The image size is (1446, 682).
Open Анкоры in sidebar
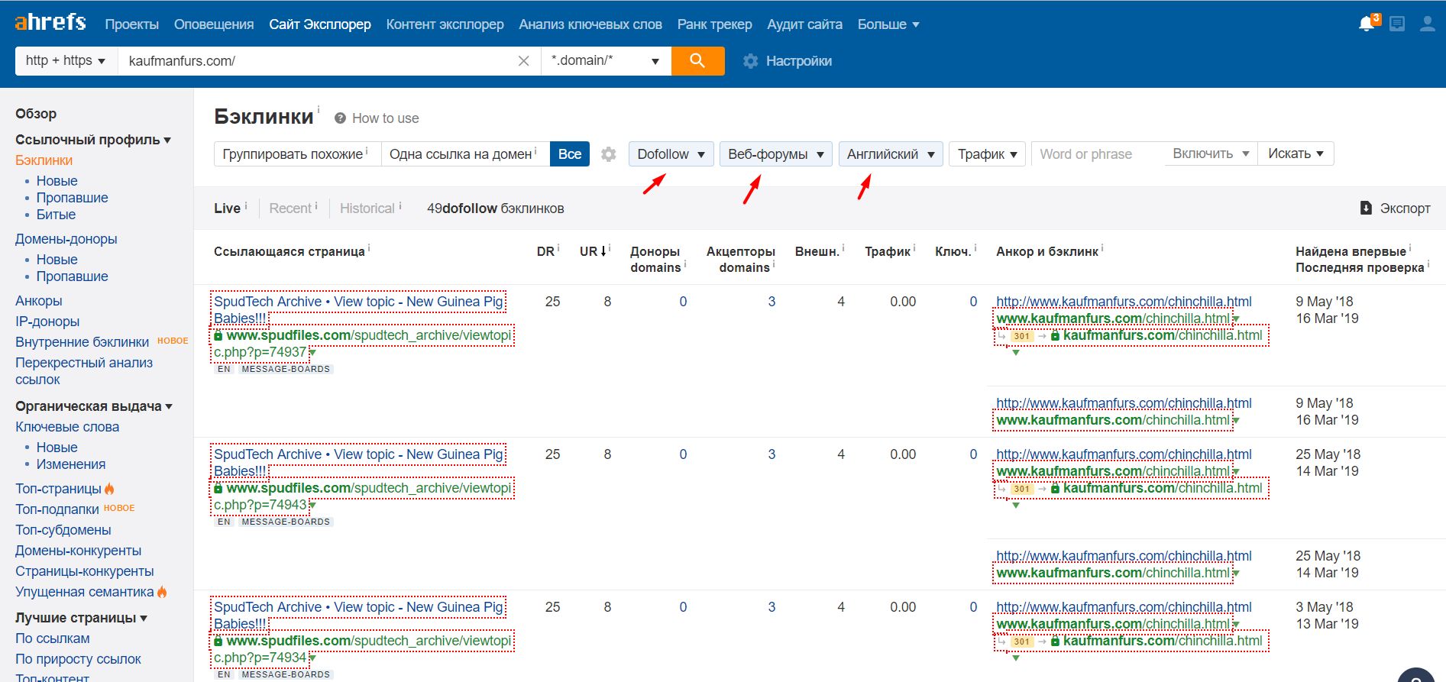pyautogui.click(x=39, y=301)
